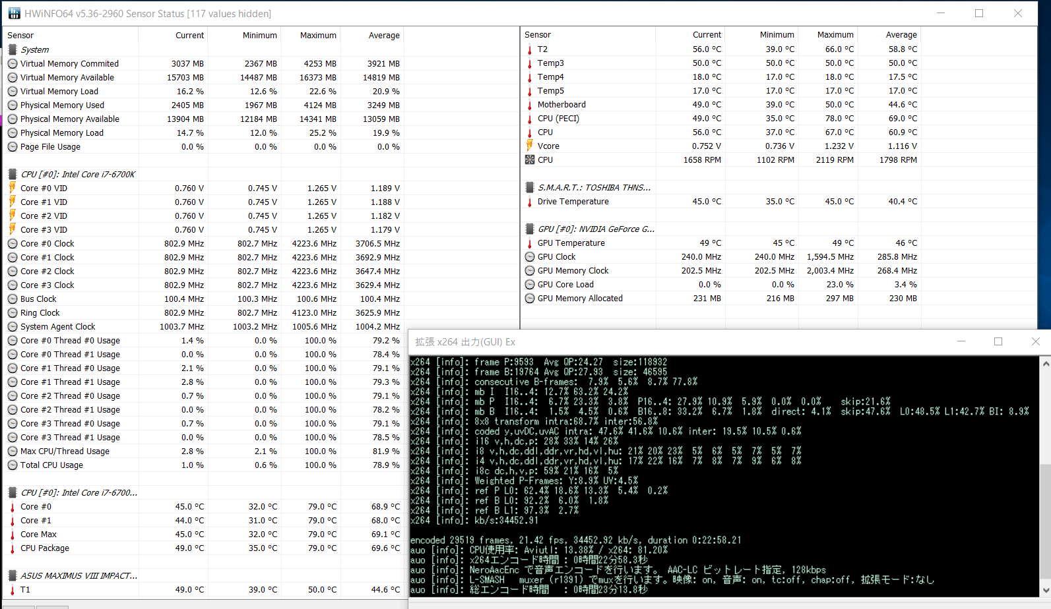Click the encoded 29519 frames line in x264 log

(575, 540)
